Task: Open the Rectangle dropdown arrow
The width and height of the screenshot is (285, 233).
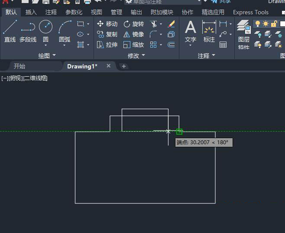Action: tap(88, 24)
